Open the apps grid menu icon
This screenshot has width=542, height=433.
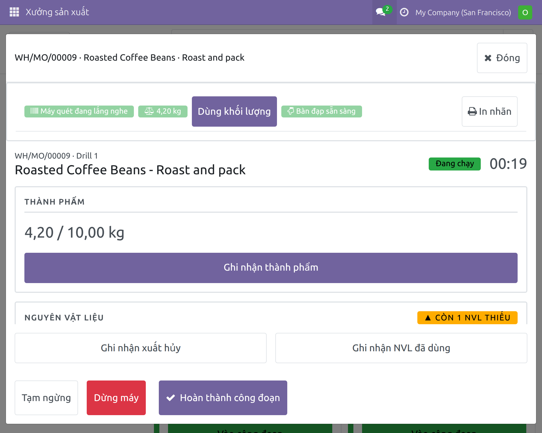14,12
